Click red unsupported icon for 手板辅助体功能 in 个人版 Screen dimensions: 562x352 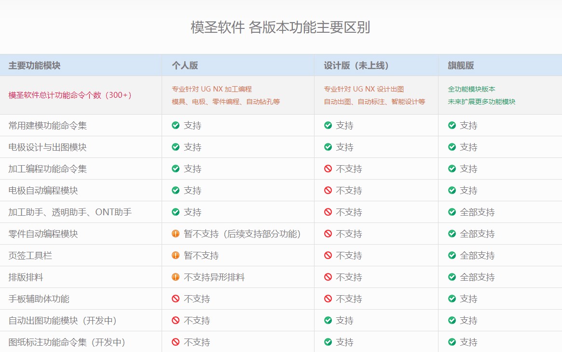[x=176, y=299]
